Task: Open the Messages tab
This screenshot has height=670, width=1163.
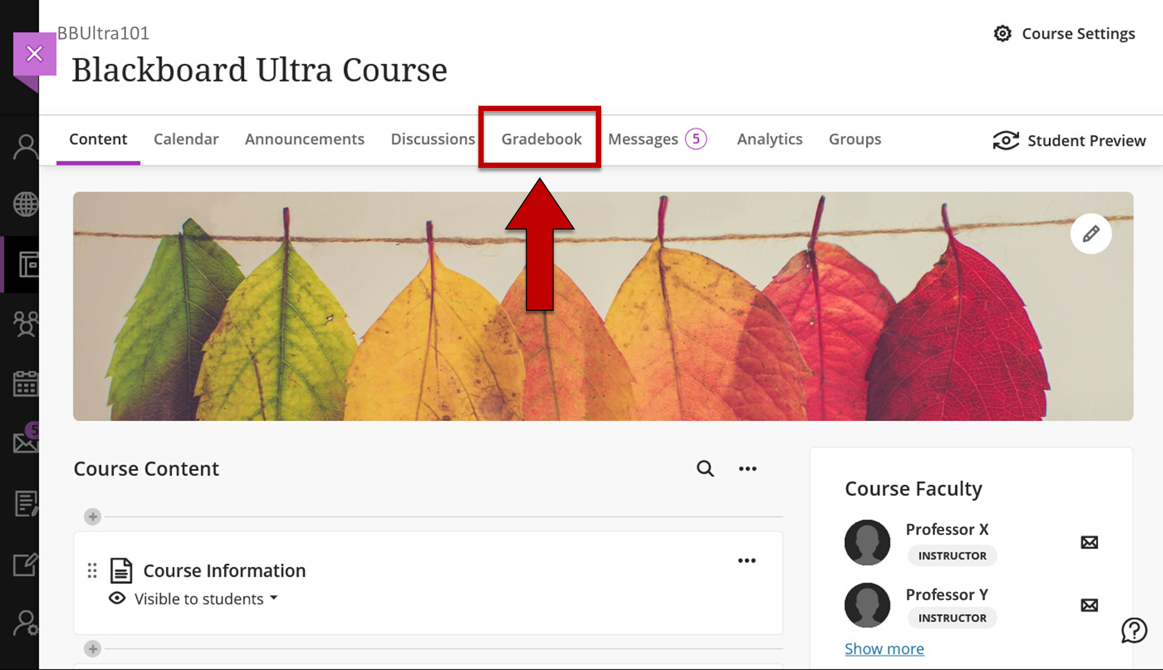Action: pos(643,139)
